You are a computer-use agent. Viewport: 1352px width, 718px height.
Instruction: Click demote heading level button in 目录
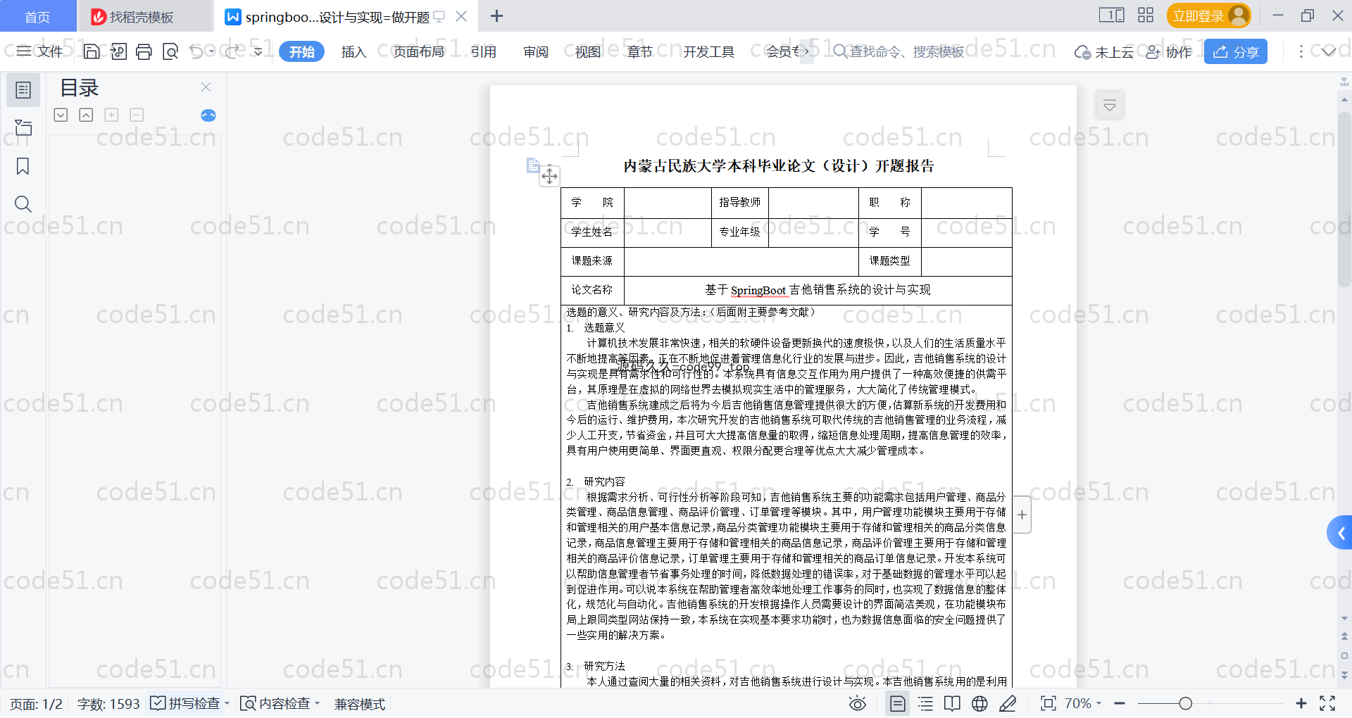(x=137, y=115)
